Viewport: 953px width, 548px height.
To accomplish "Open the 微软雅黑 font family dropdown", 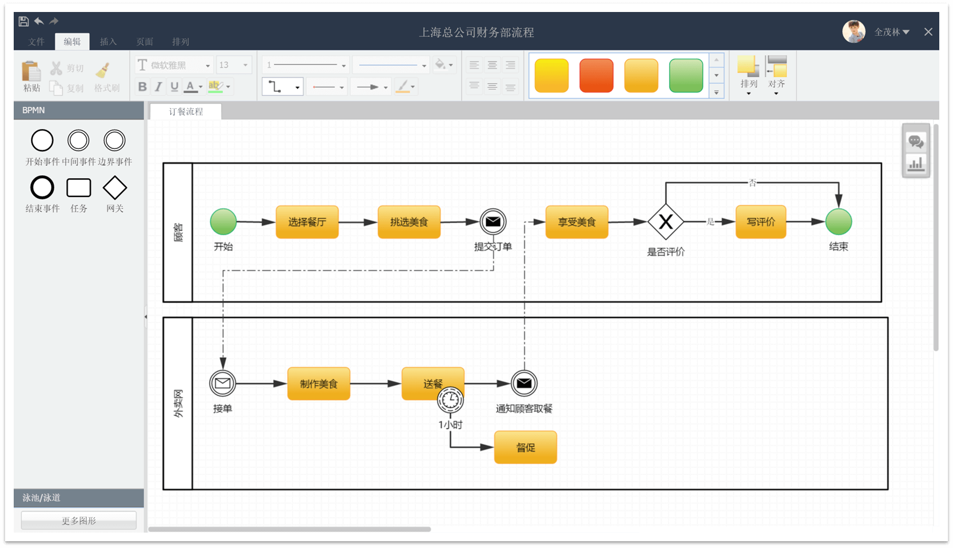I will pos(207,65).
